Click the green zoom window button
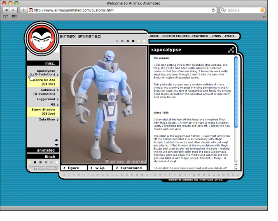Viewport: 278px width, 221px height. pyautogui.click(x=16, y=3)
